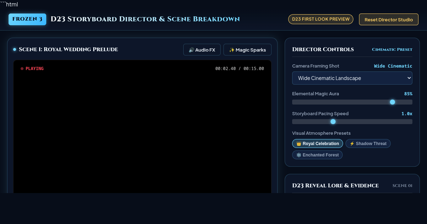
Task: Click the black storyboard video viewport
Action: 142,127
